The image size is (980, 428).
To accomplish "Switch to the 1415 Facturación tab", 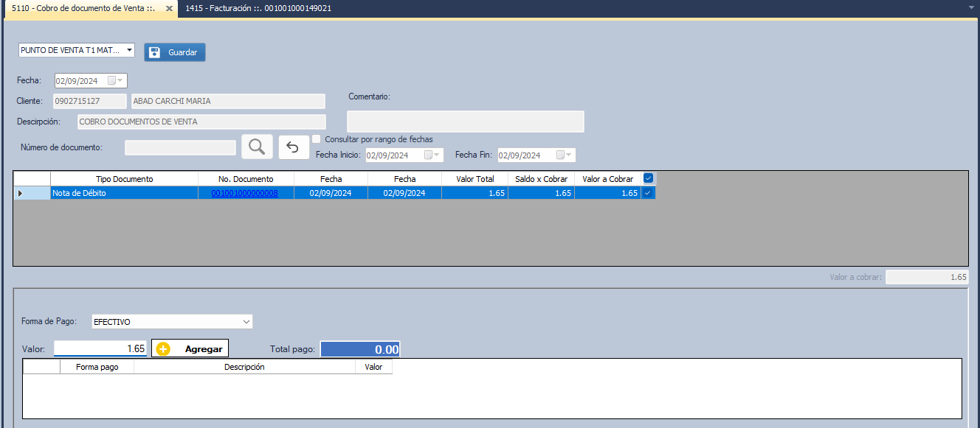I will tap(258, 8).
